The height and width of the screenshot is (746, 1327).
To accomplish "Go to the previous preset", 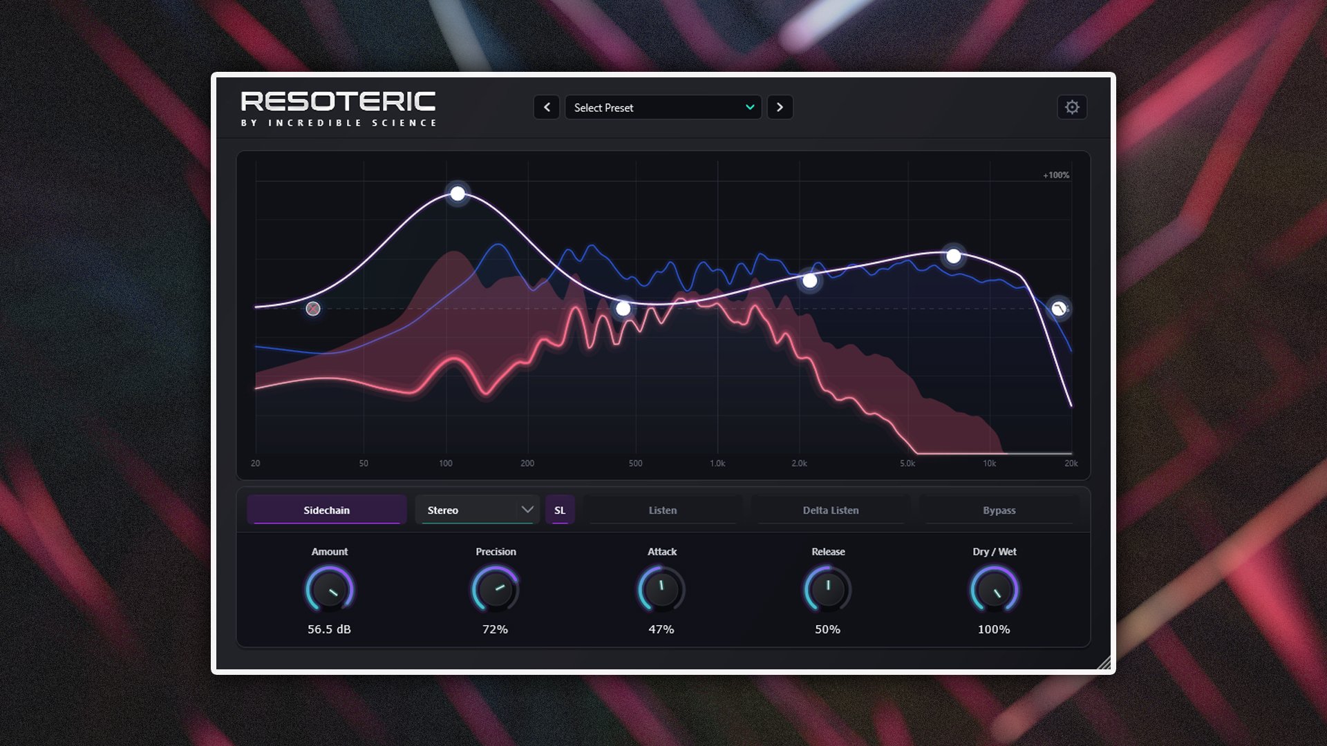I will (x=547, y=107).
